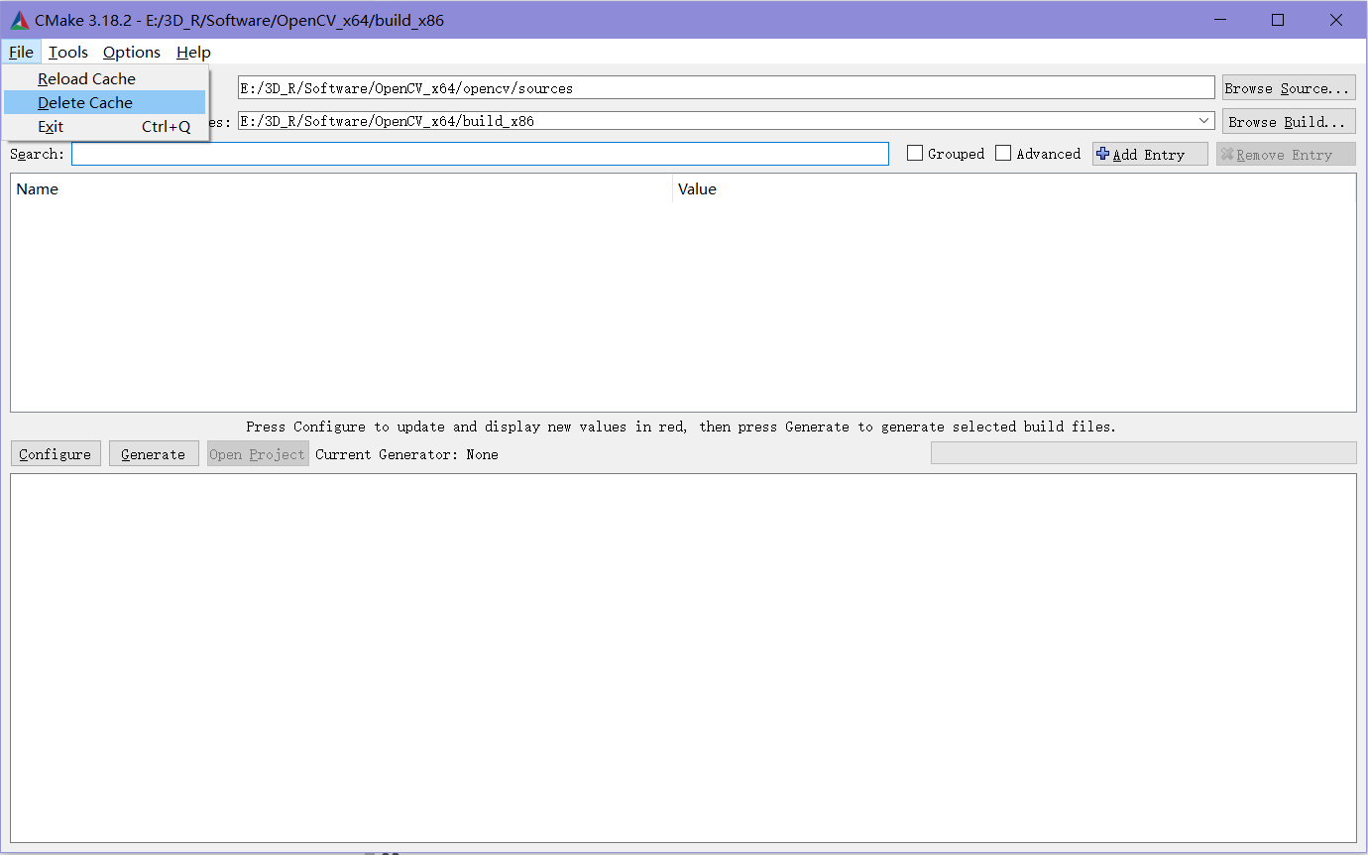
Task: Open the File menu
Action: (21, 53)
